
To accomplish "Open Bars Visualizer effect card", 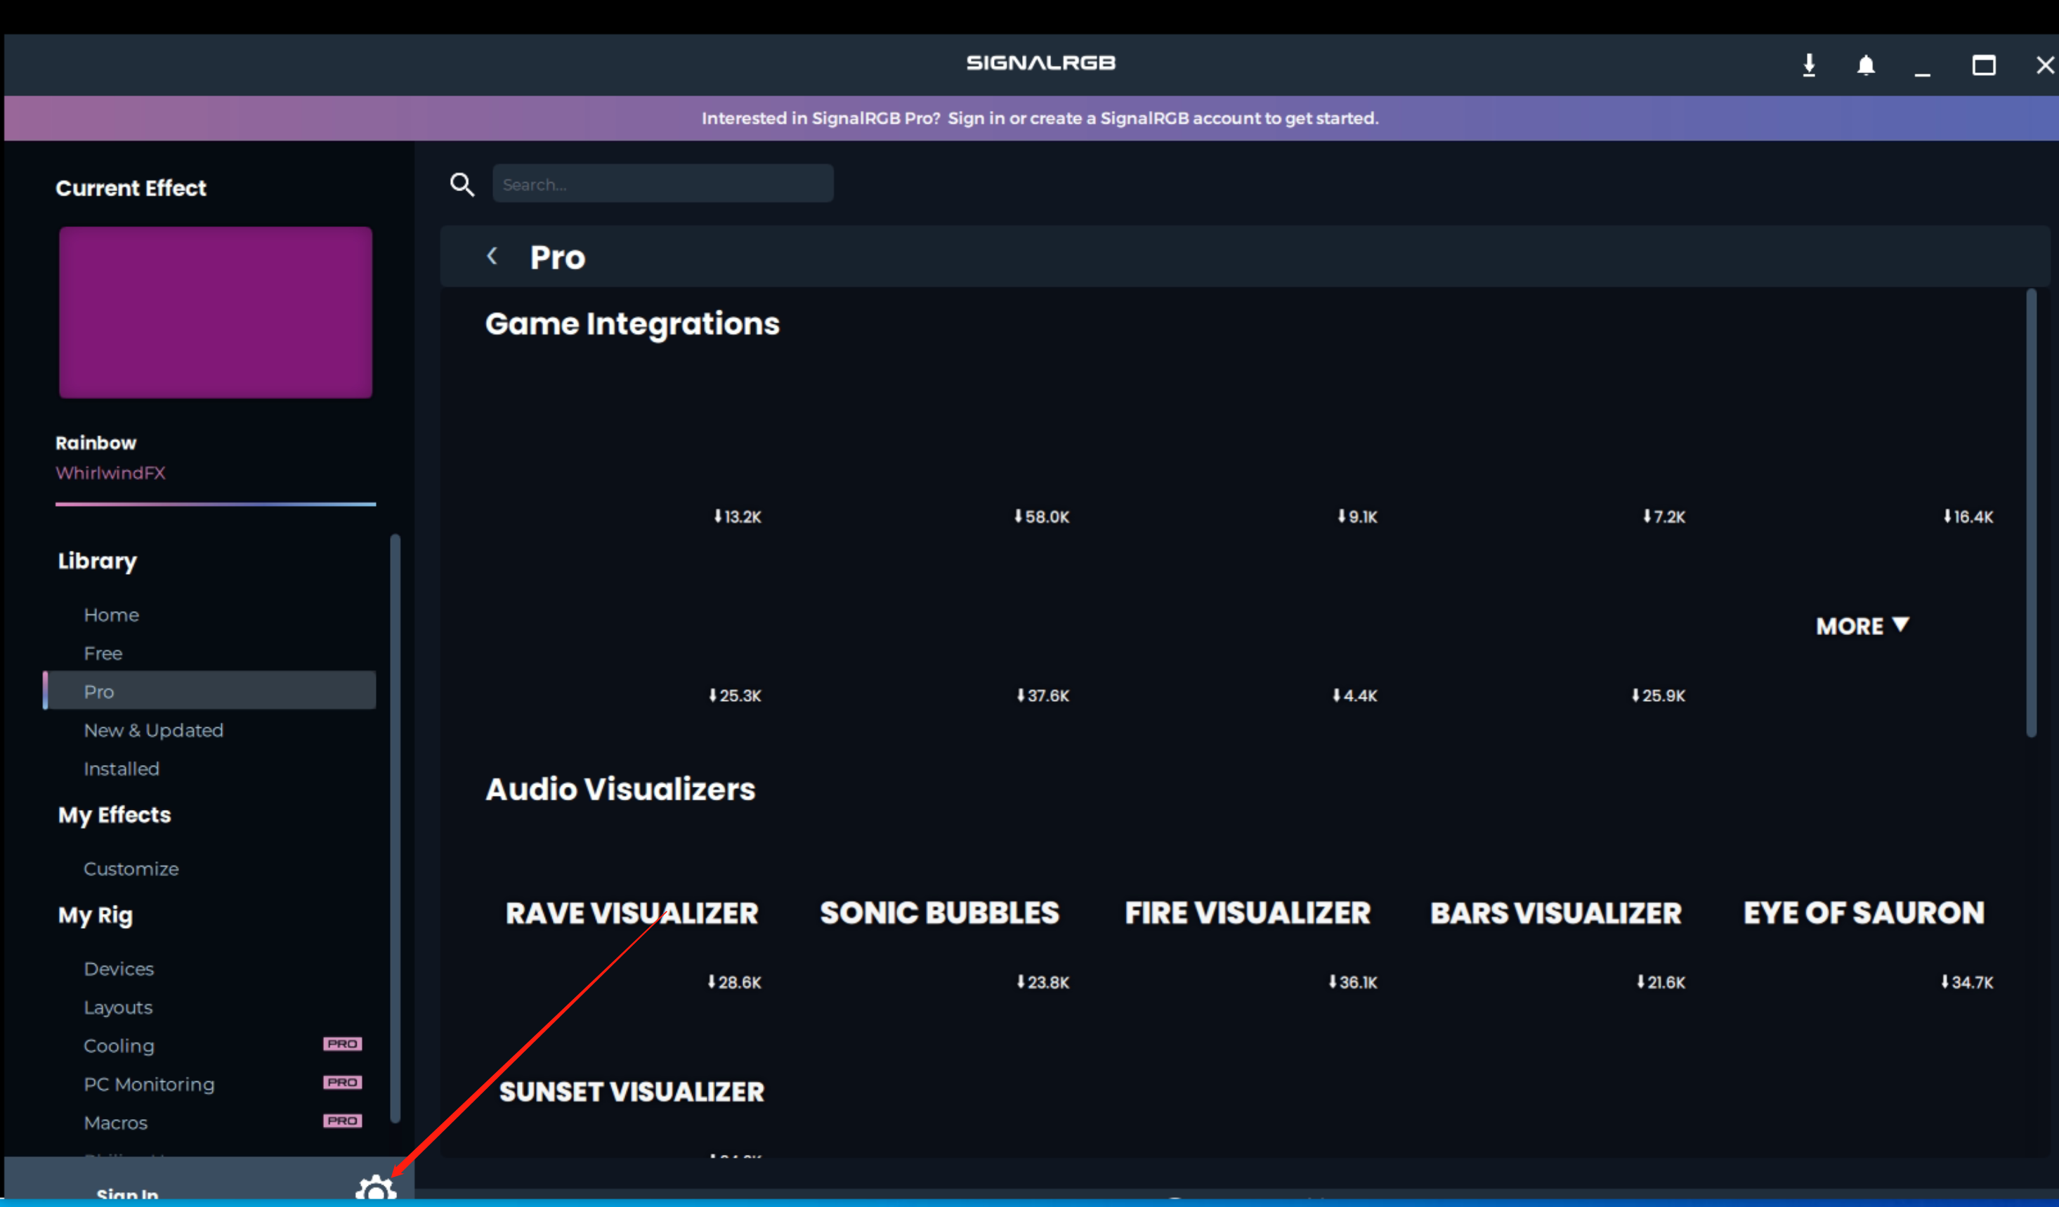I will [x=1556, y=913].
